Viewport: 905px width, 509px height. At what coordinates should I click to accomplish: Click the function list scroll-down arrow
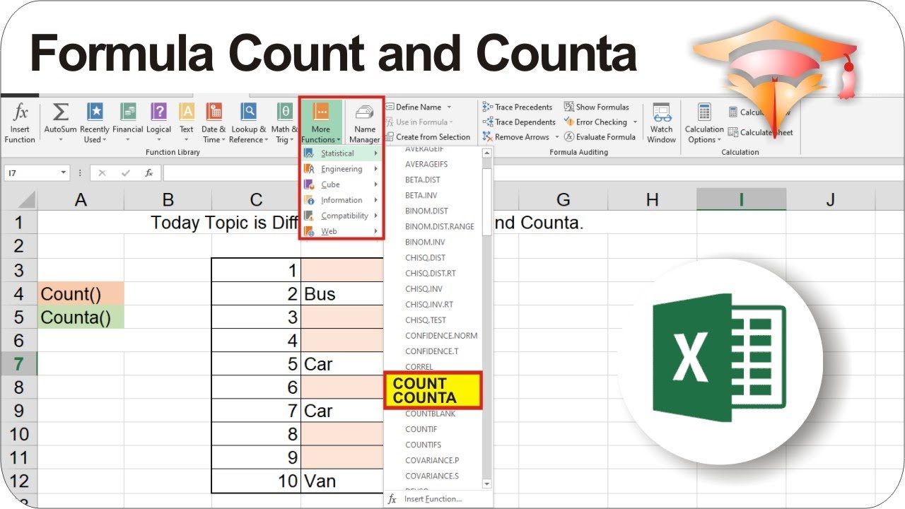click(x=486, y=484)
